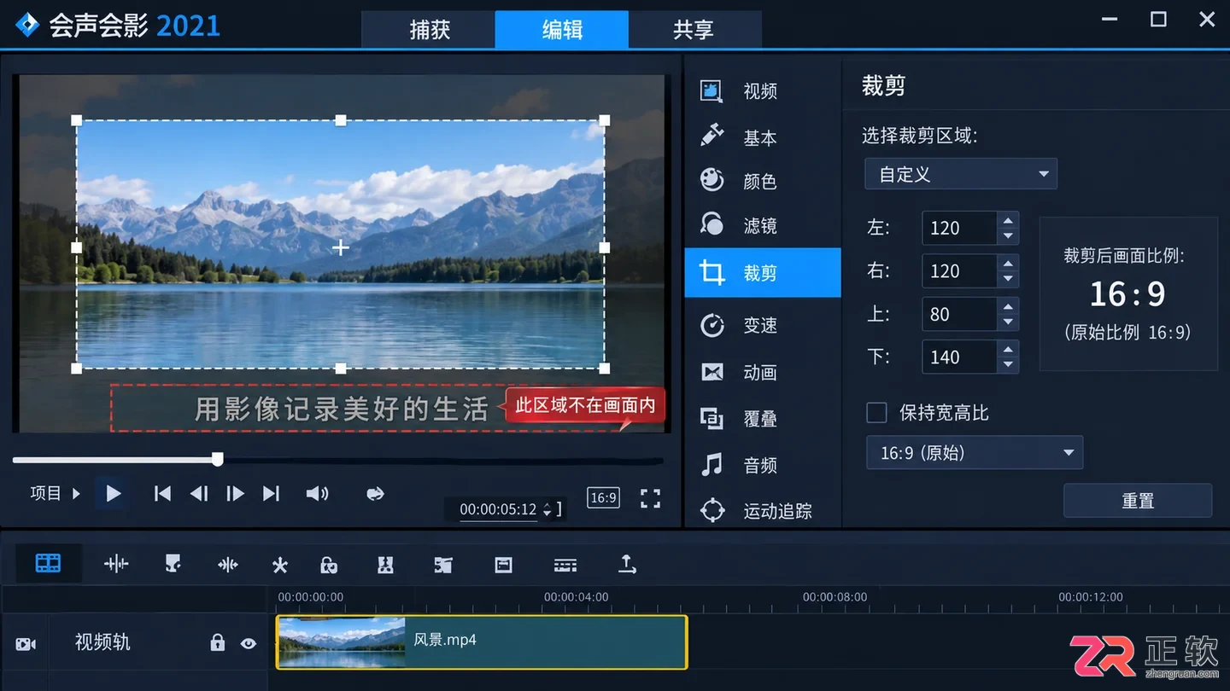Click the 视频轨 camera icon
Viewport: 1230px width, 691px height.
click(x=26, y=644)
